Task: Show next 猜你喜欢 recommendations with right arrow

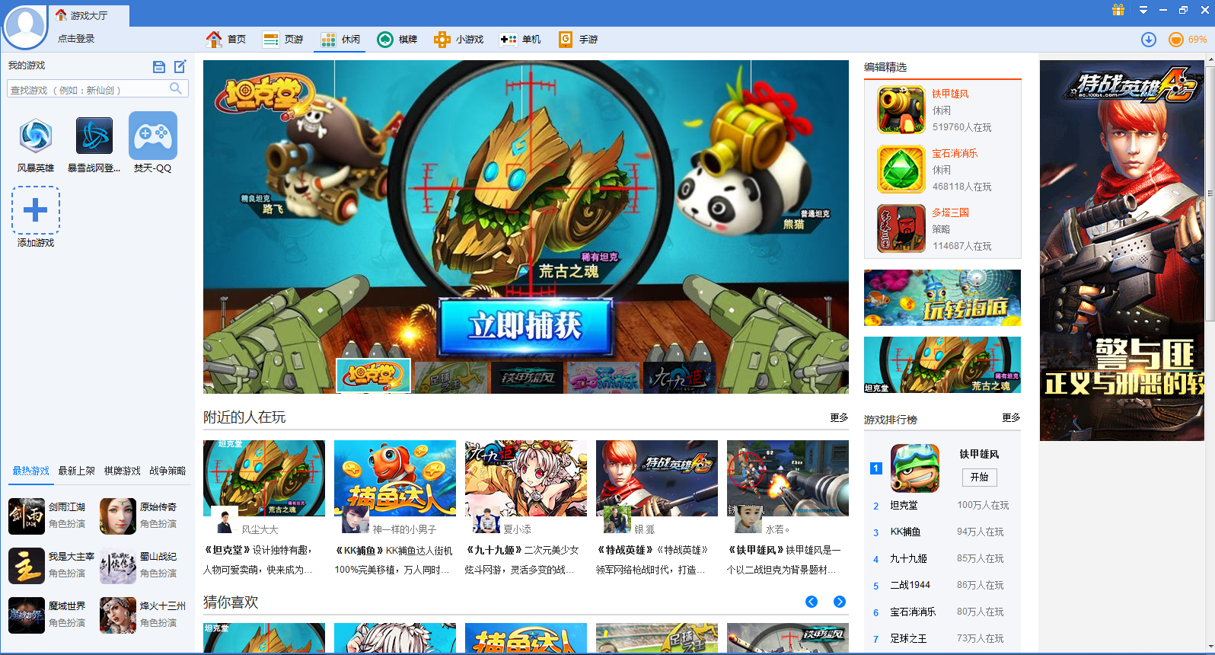Action: coord(840,602)
